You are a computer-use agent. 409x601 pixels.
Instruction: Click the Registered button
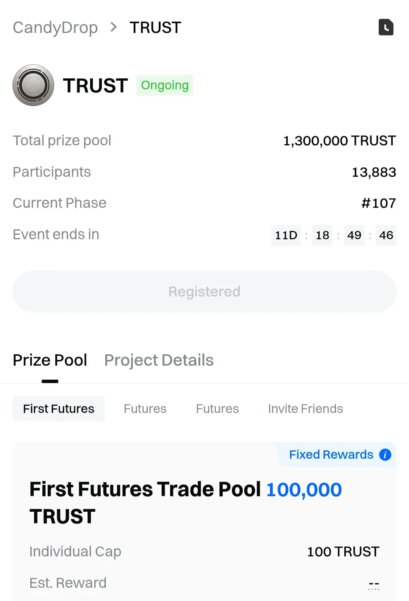pyautogui.click(x=204, y=291)
